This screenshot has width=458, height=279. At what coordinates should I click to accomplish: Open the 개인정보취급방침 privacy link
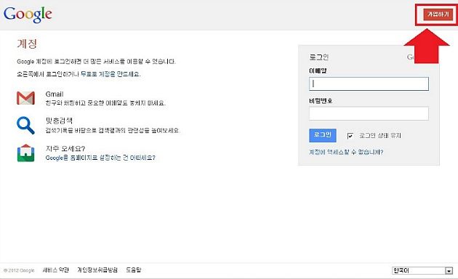pos(97,270)
